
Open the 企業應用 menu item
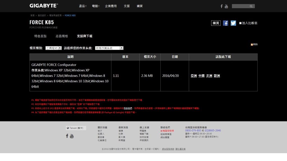pos(111,6)
